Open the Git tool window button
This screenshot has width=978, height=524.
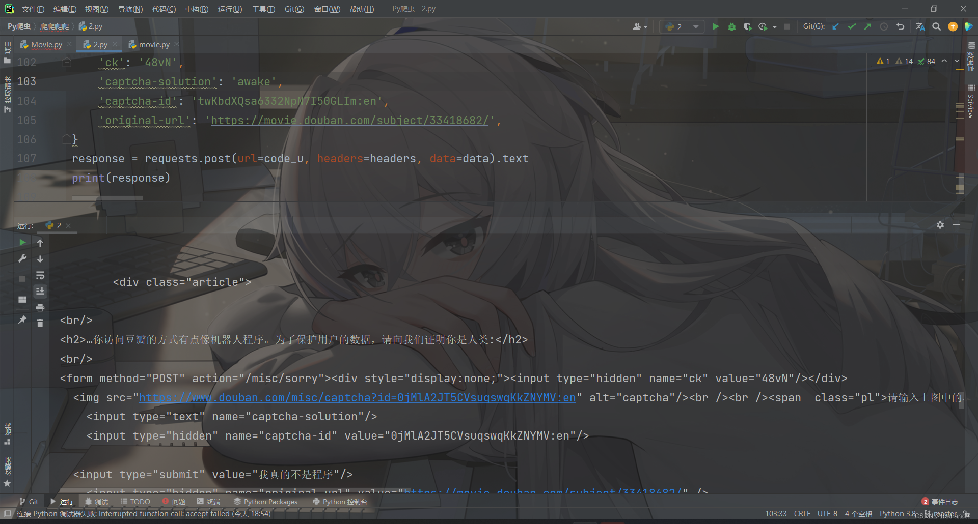tap(29, 502)
